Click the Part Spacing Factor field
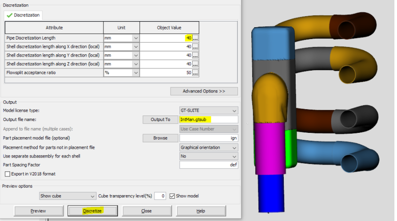The image size is (397, 221). pos(208,165)
